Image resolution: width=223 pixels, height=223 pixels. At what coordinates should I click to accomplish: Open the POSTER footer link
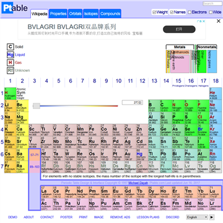pos(66,217)
